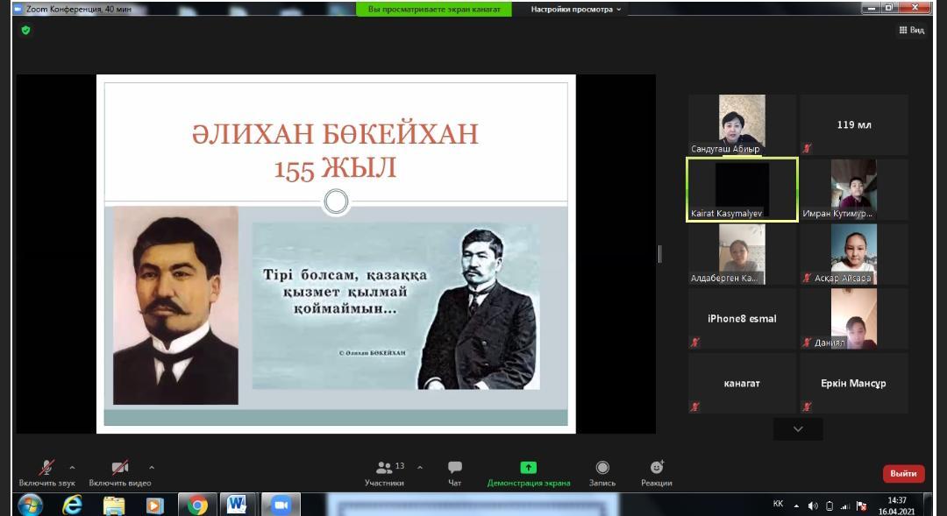The image size is (947, 516).
Task: Open the Chat panel
Action: point(454,468)
